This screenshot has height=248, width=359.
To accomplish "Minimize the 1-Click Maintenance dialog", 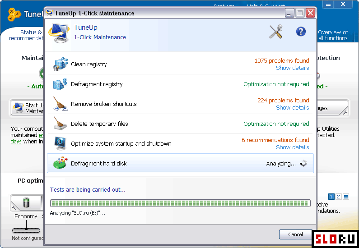I will click(x=289, y=13).
